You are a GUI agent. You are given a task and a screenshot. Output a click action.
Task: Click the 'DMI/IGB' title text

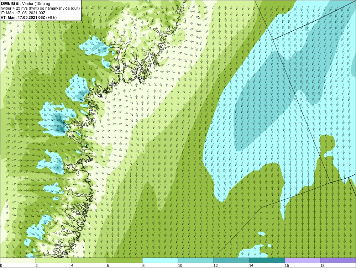[x=10, y=4]
